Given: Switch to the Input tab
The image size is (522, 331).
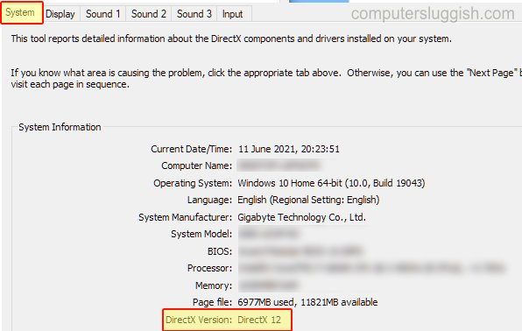Looking at the screenshot, I should pyautogui.click(x=232, y=14).
